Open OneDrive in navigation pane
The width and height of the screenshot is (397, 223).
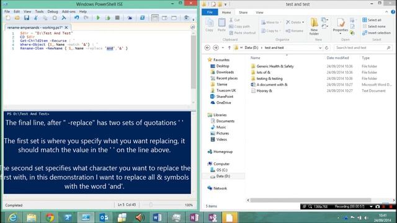click(223, 103)
